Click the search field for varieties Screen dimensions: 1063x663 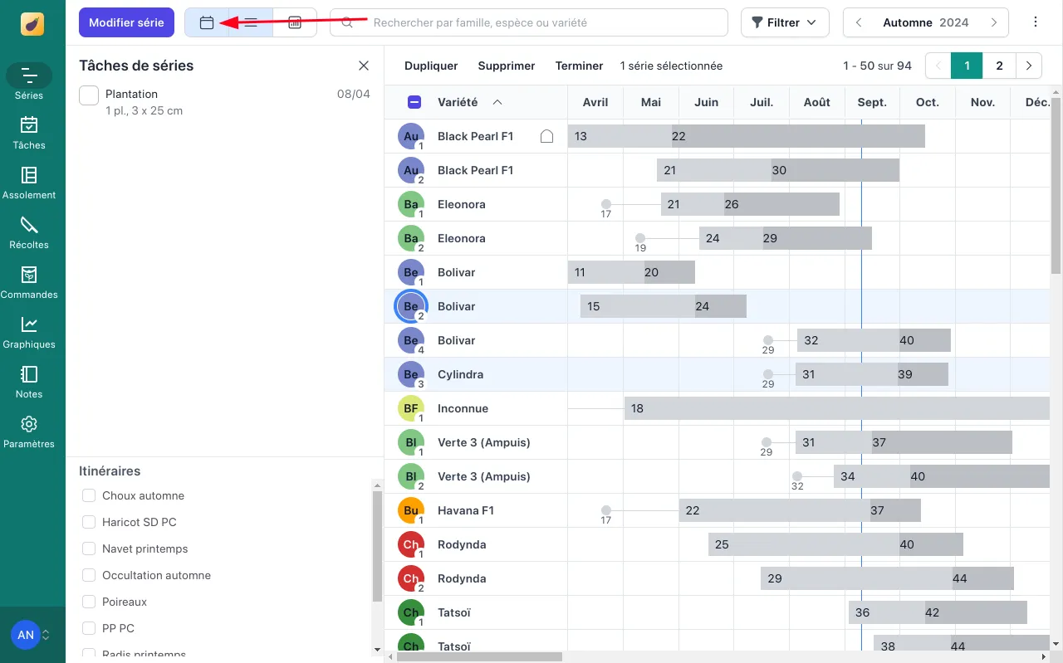click(x=531, y=23)
